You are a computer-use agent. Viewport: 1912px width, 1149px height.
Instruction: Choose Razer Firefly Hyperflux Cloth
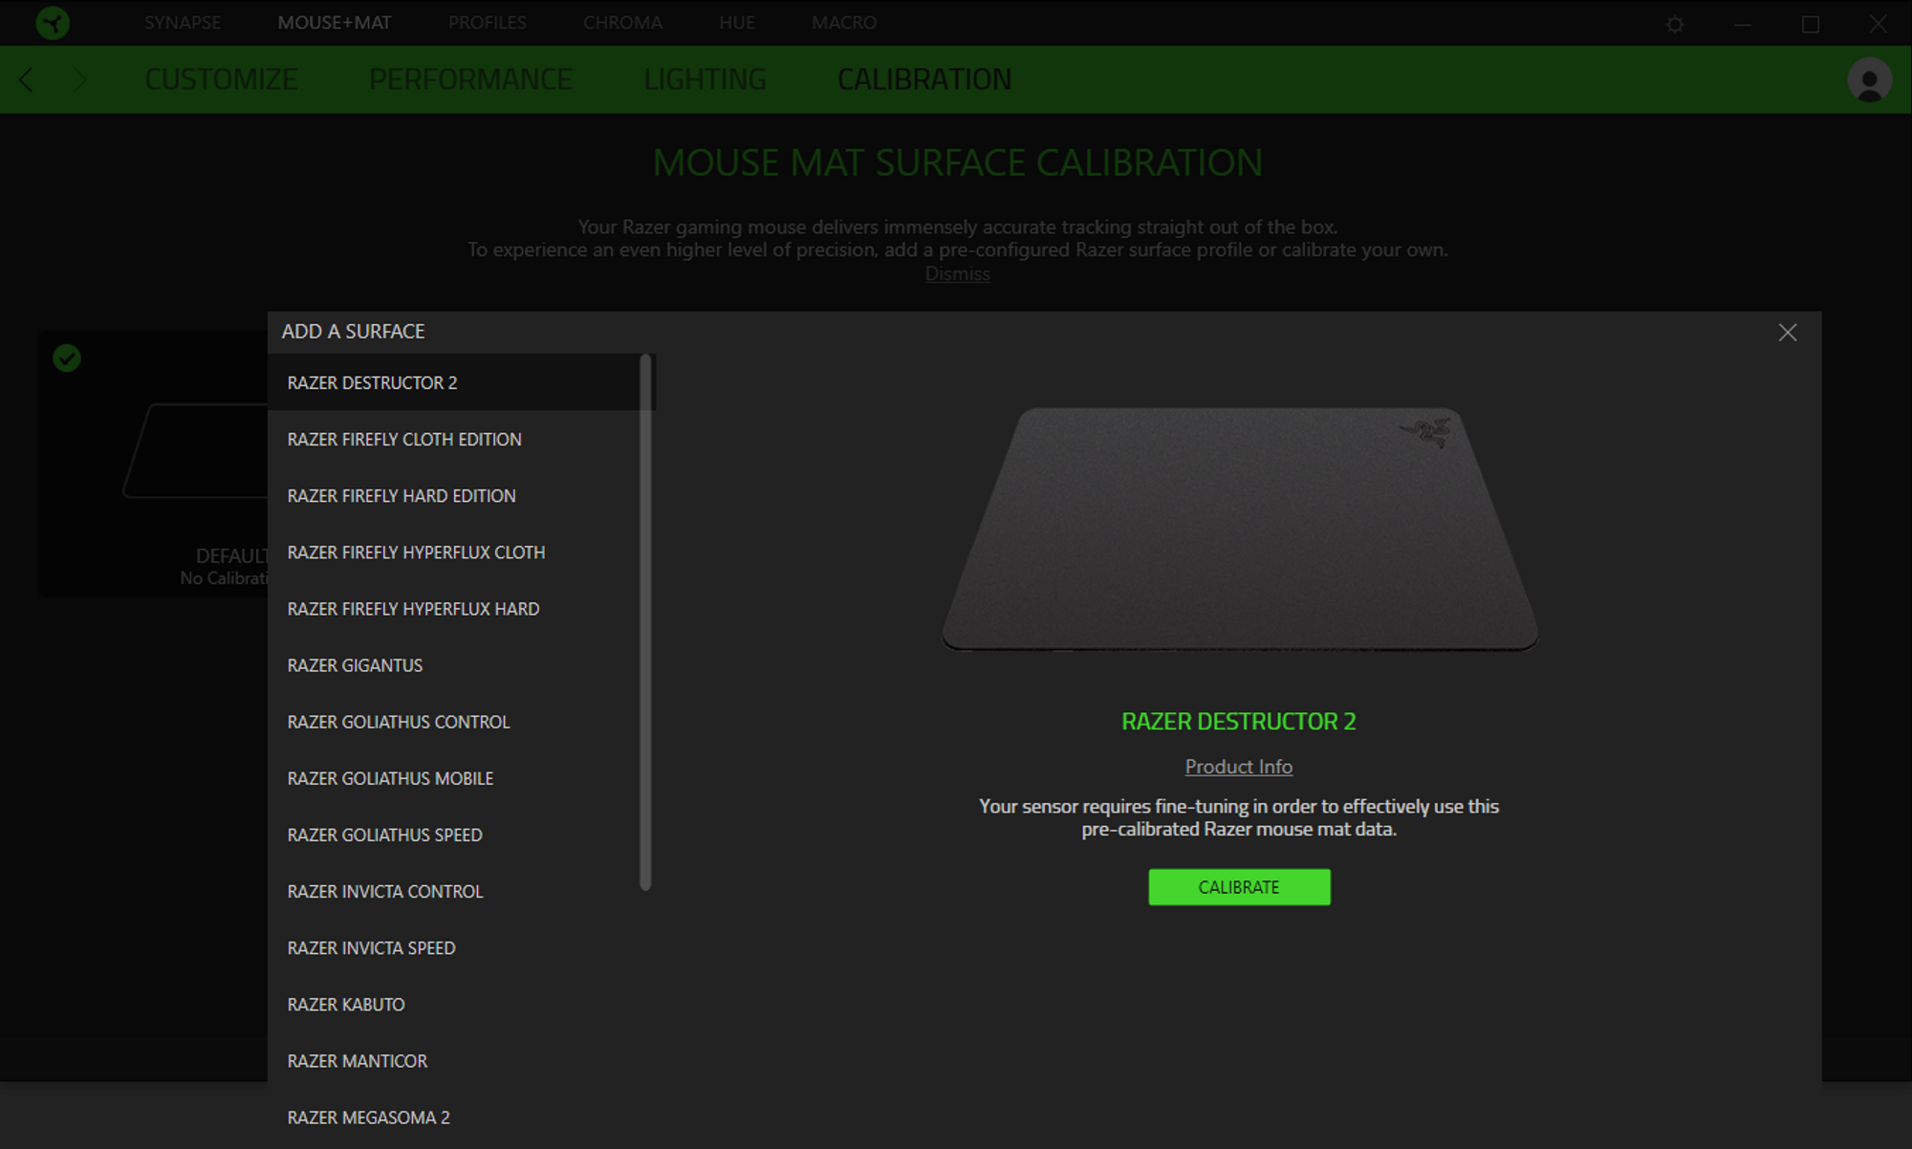click(x=454, y=552)
